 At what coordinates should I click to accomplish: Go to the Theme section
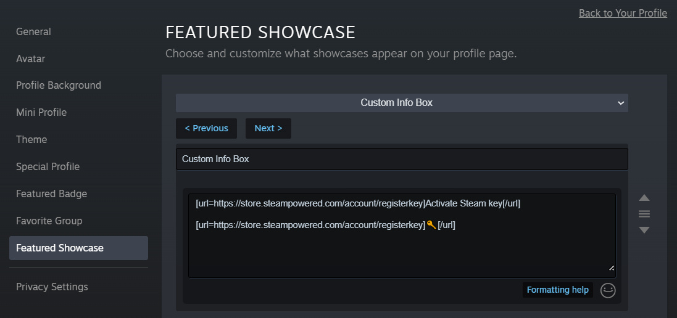point(31,139)
